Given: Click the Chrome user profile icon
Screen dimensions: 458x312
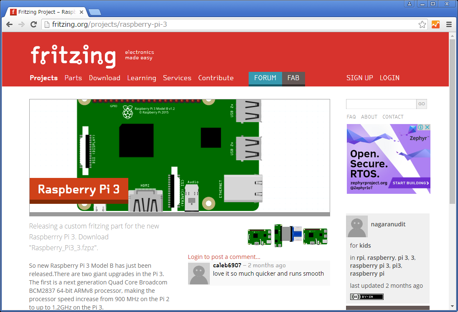Looking at the screenshot, I should 410,4.
